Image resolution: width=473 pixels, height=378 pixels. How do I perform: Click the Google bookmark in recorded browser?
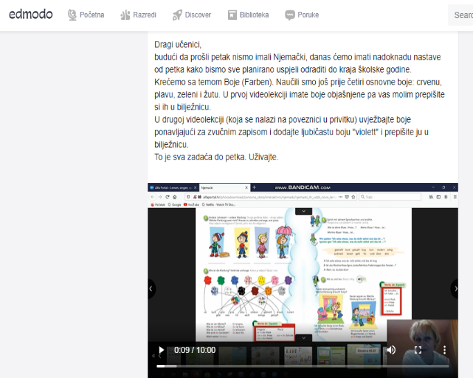(175, 205)
